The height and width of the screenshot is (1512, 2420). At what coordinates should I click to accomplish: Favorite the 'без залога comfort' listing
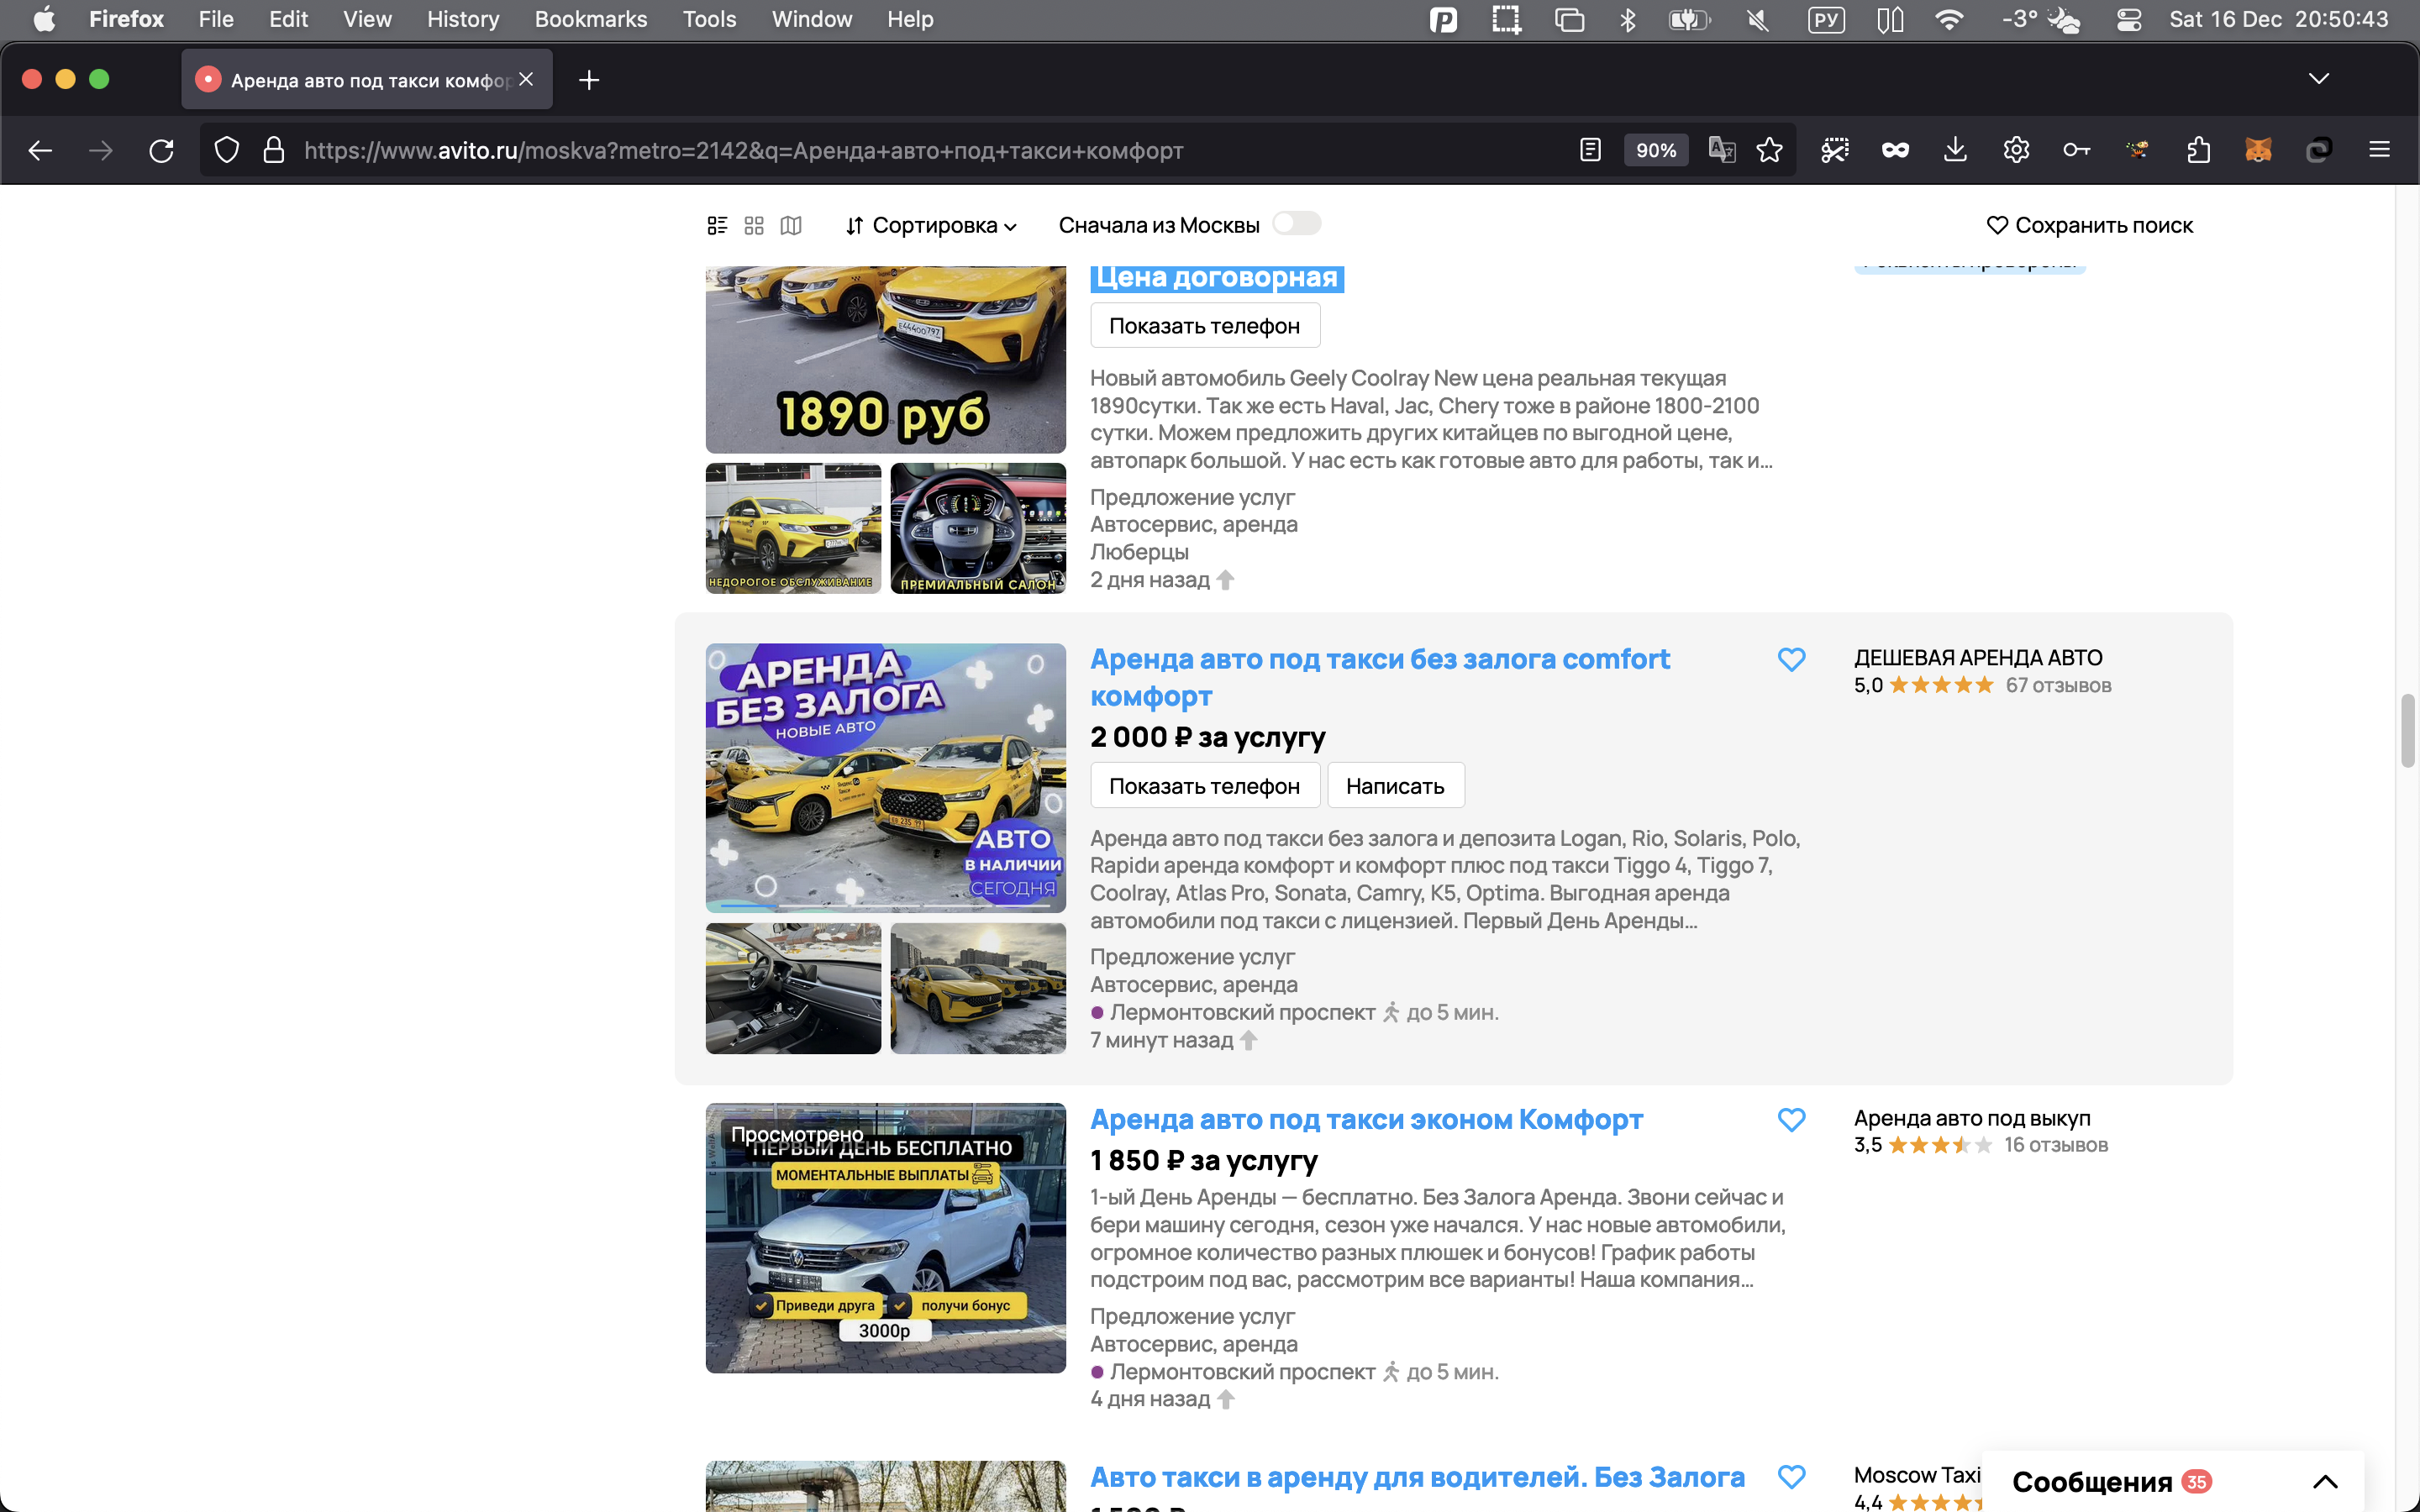click(1791, 660)
